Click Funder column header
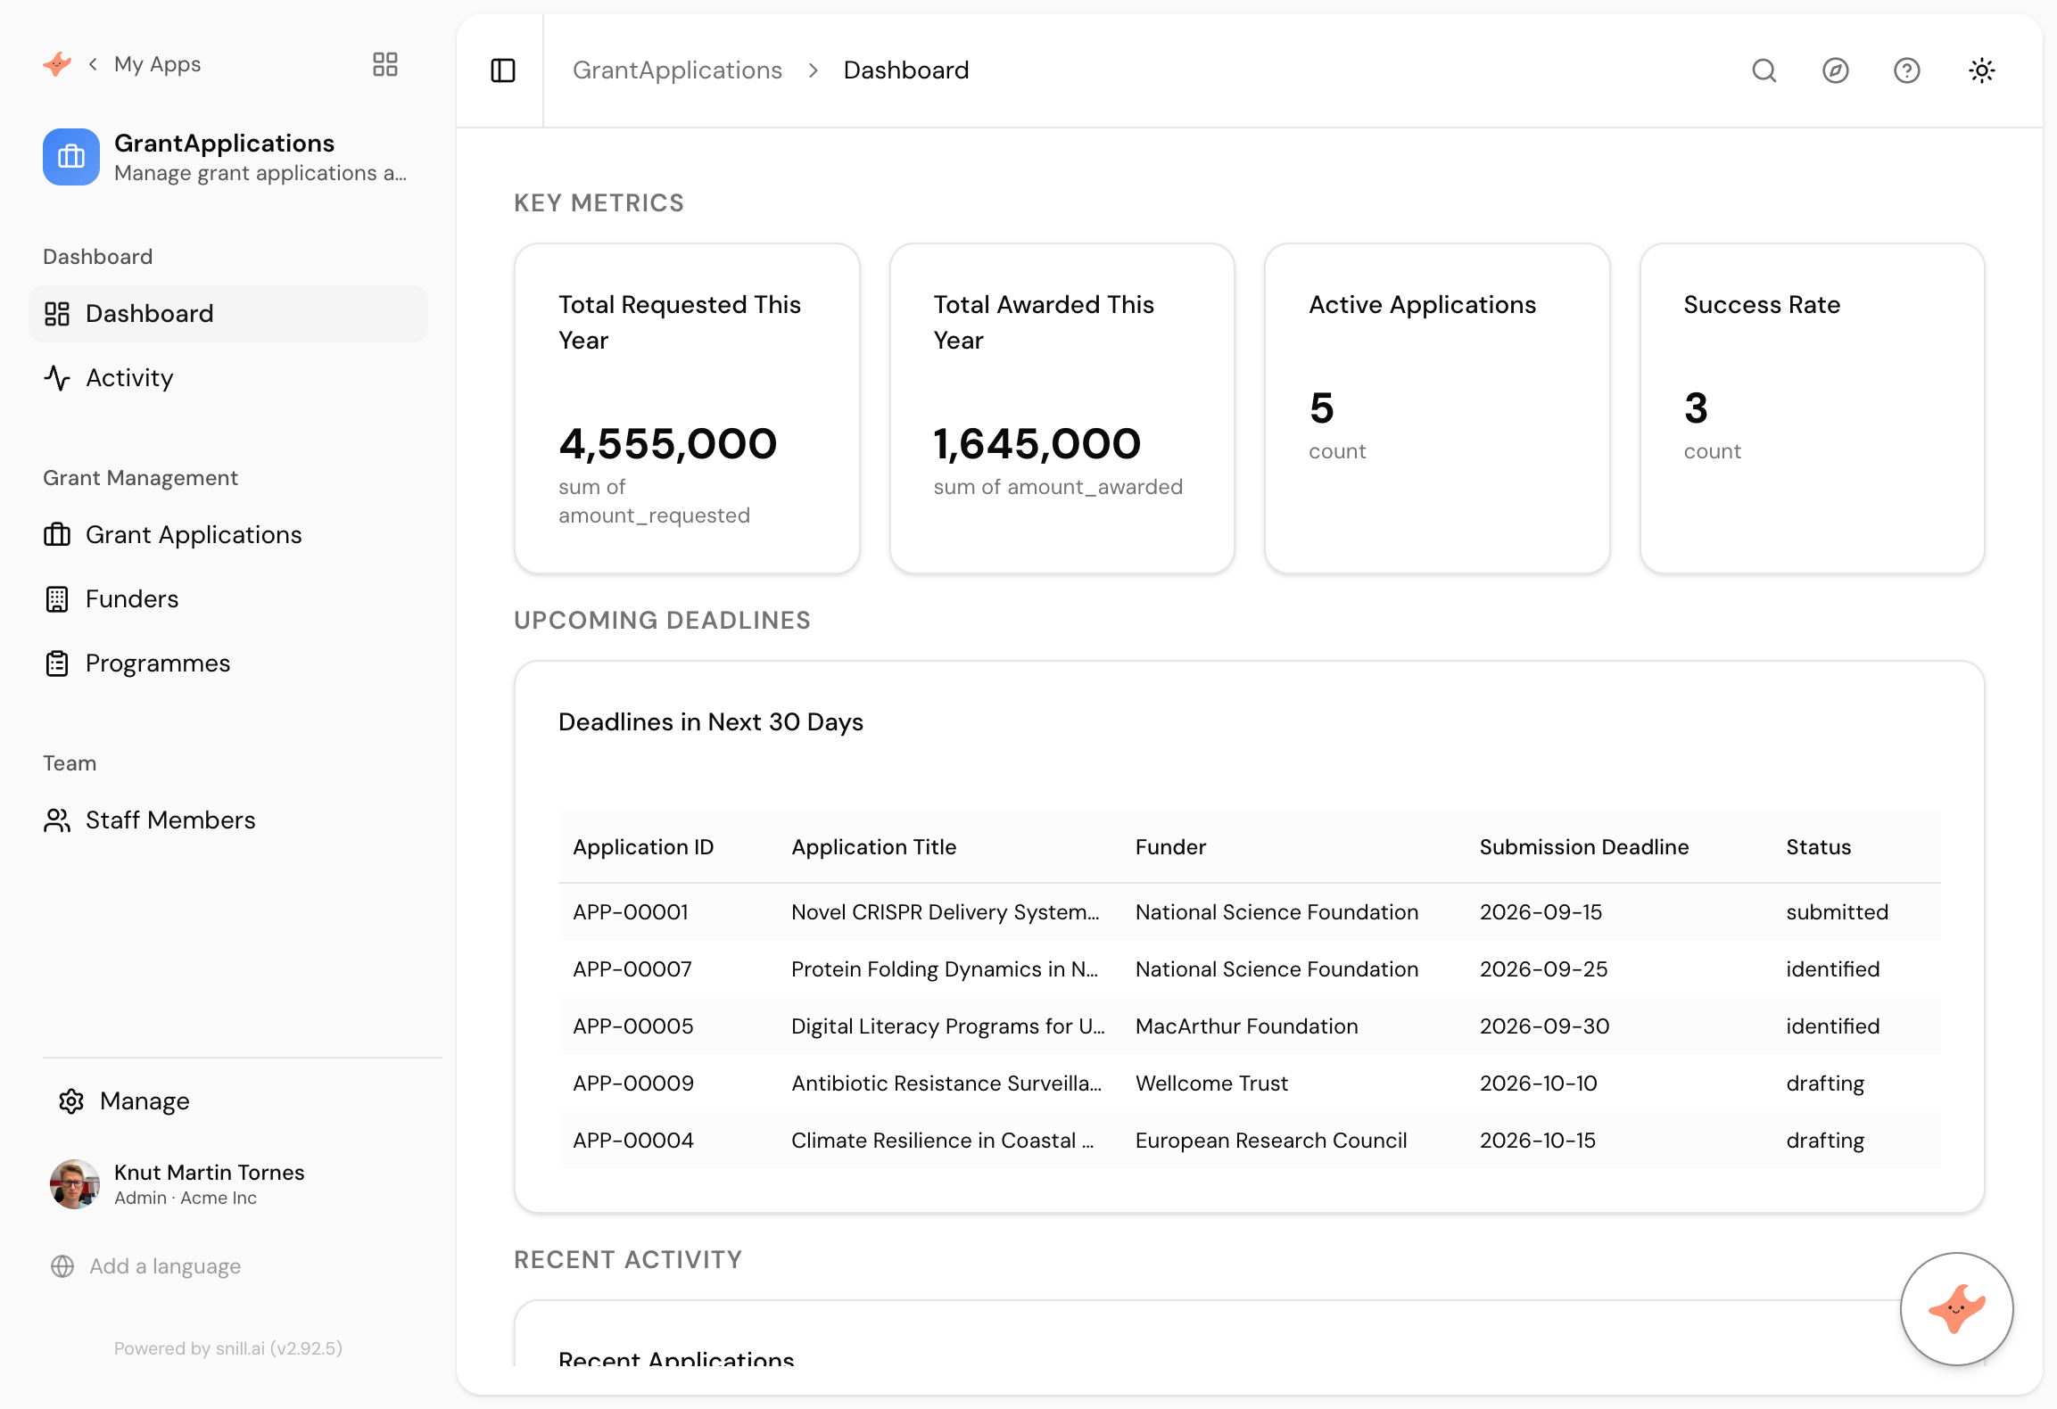 pyautogui.click(x=1170, y=847)
